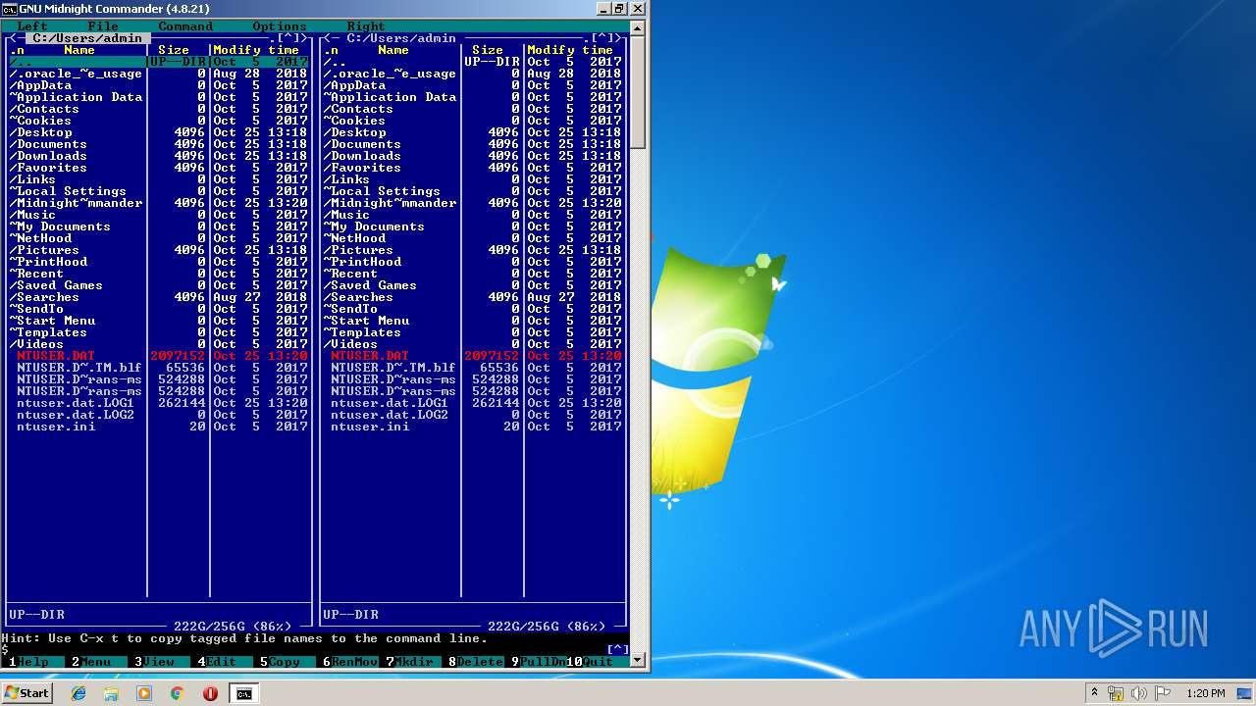
Task: Open the Left panel menu
Action: coord(32,26)
